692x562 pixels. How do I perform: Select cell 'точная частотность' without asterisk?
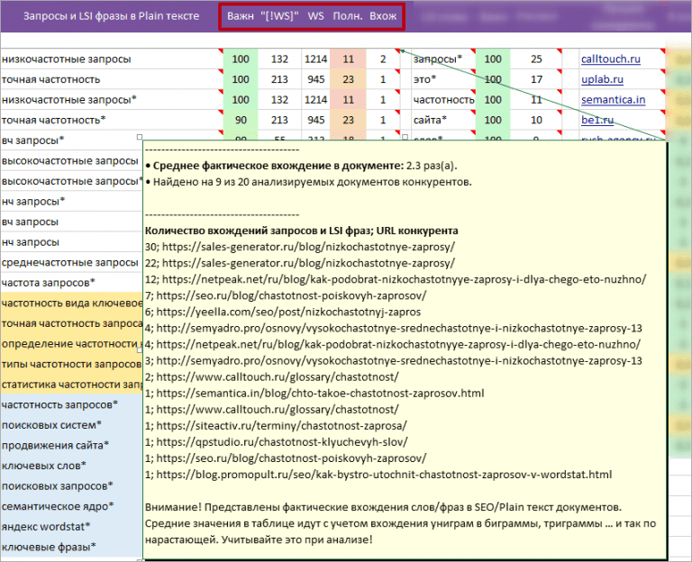pyautogui.click(x=112, y=79)
